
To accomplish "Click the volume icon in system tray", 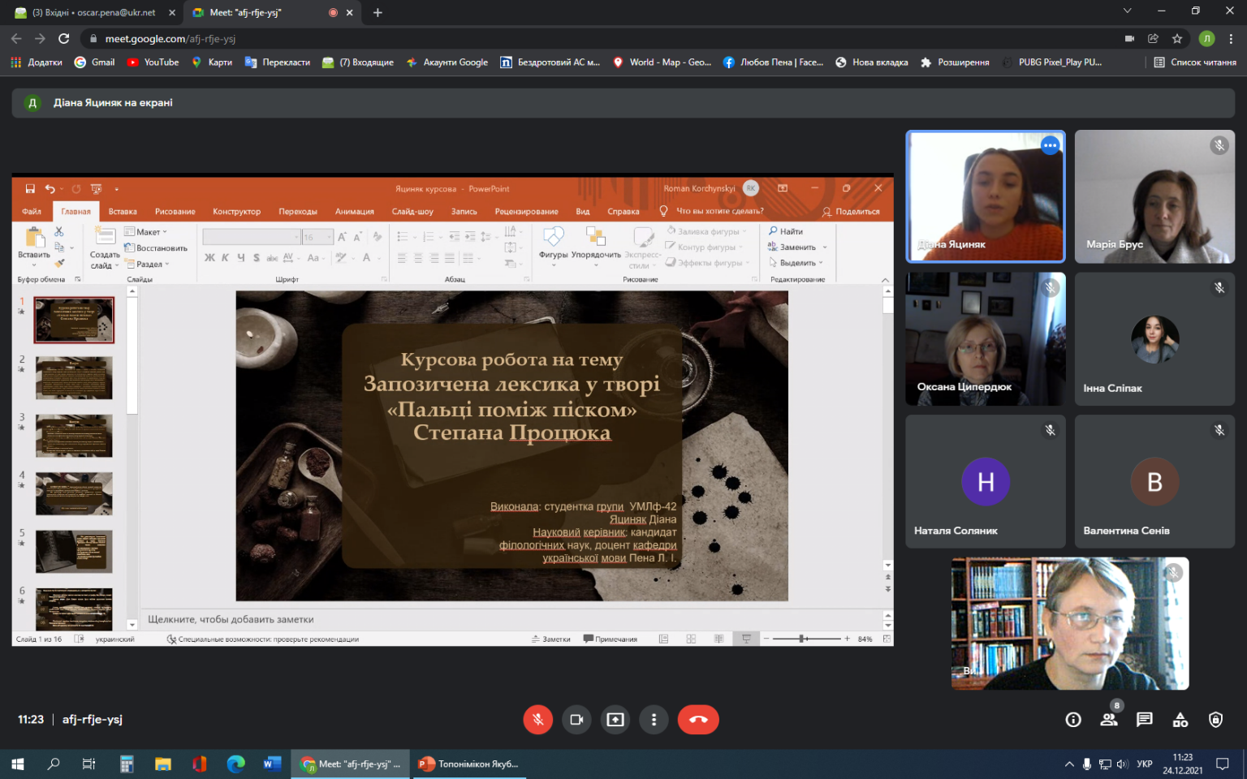I will tap(1122, 764).
